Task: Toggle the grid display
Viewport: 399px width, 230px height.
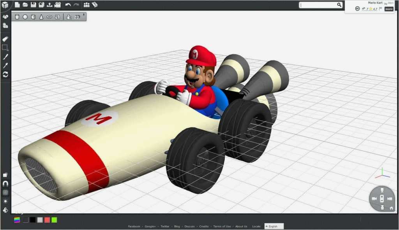Action: tap(5, 193)
